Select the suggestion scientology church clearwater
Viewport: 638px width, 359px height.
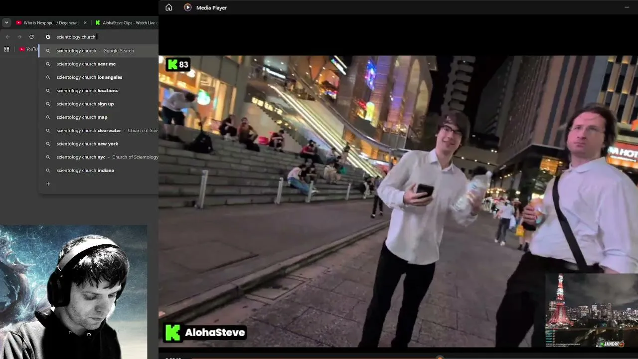(99, 130)
